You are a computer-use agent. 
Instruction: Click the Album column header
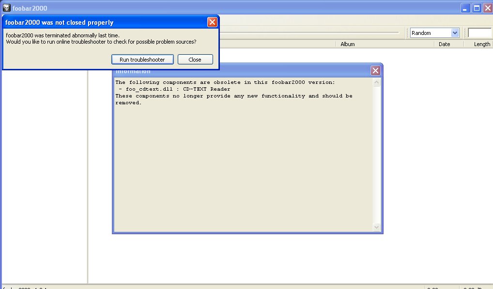[x=347, y=44]
